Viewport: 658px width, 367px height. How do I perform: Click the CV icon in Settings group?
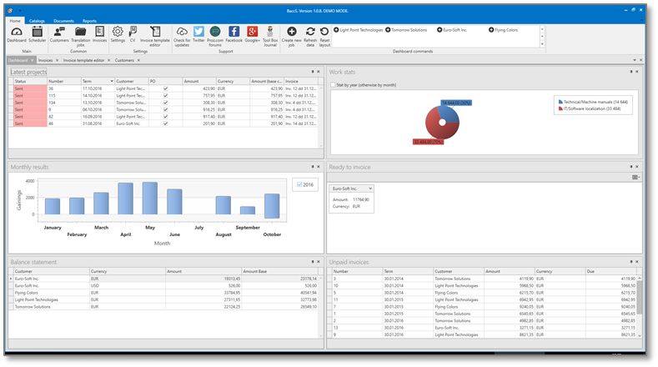point(133,32)
